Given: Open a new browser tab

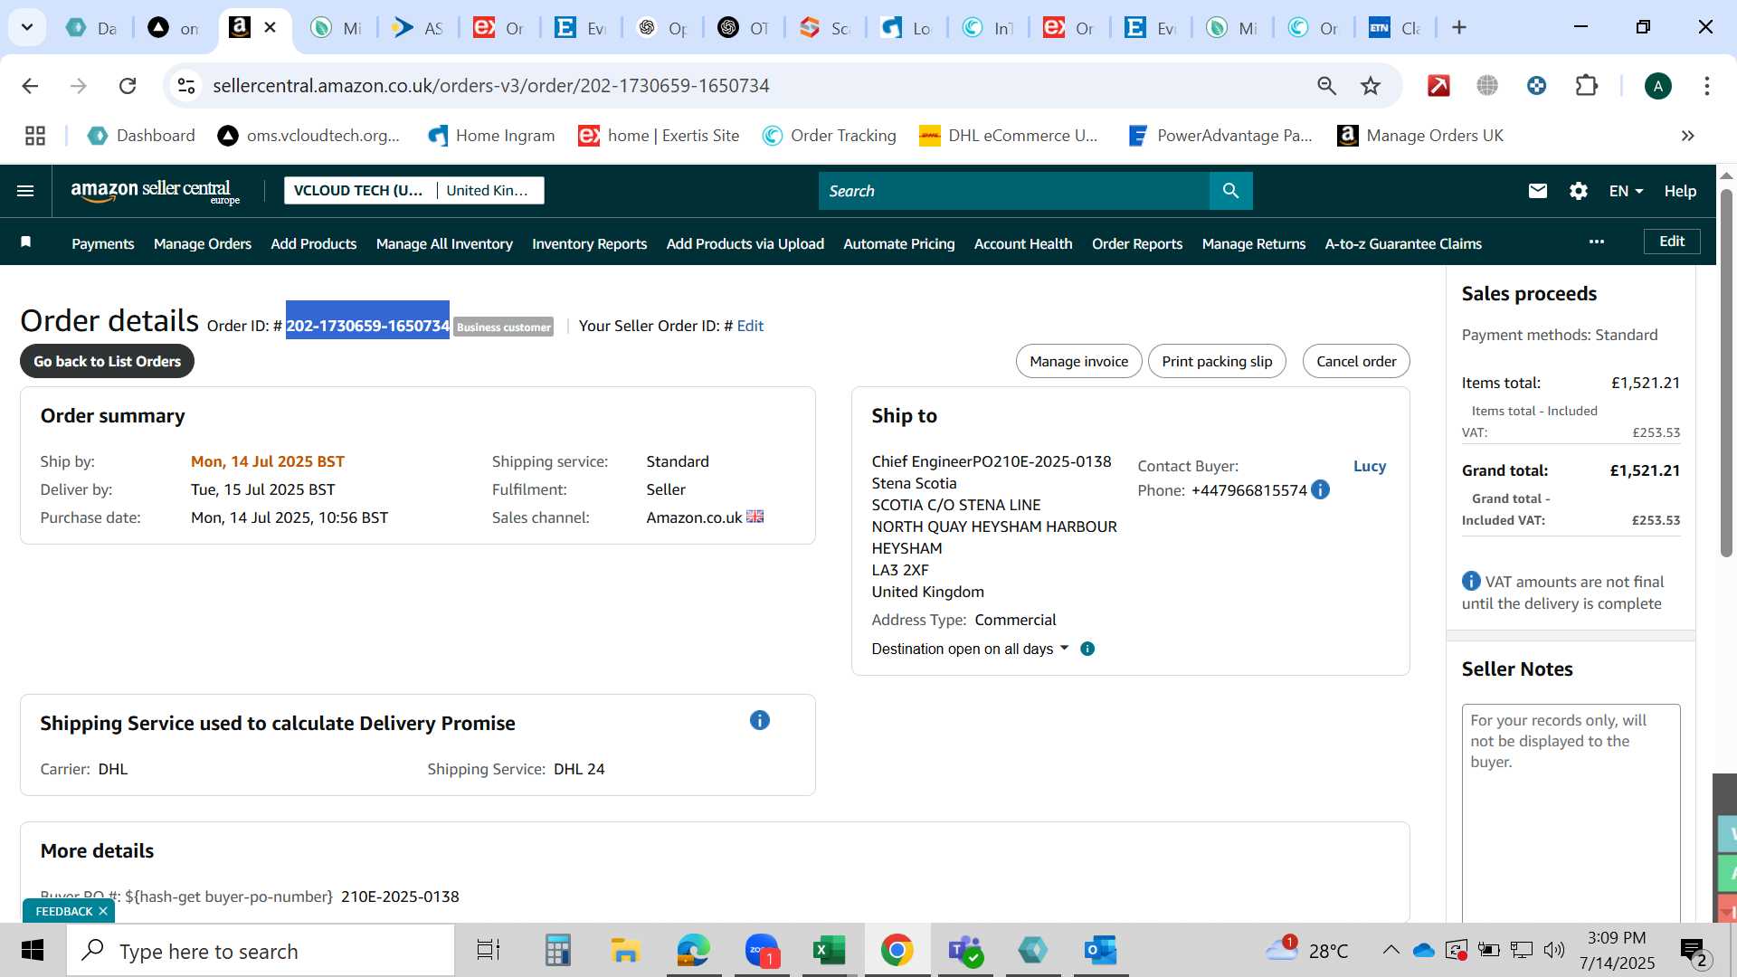Looking at the screenshot, I should point(1459,28).
